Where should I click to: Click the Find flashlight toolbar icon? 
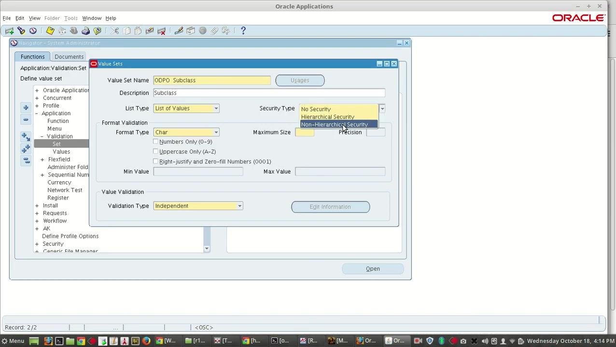click(x=21, y=31)
